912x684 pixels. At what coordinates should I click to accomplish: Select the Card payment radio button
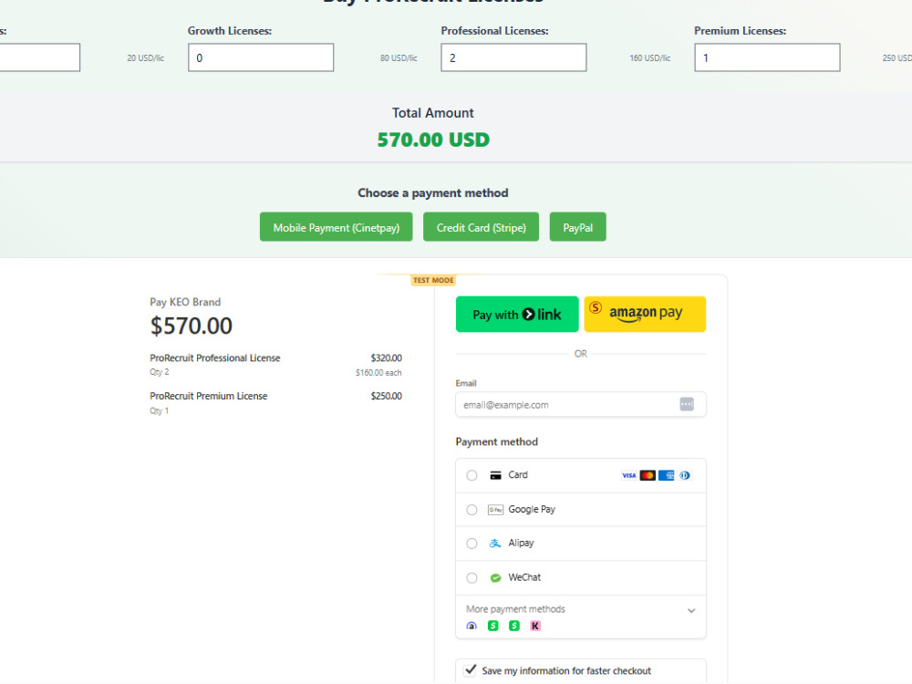[472, 475]
